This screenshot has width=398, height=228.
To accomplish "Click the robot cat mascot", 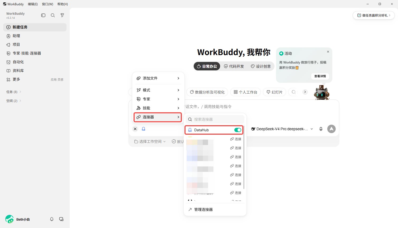I will (x=321, y=92).
